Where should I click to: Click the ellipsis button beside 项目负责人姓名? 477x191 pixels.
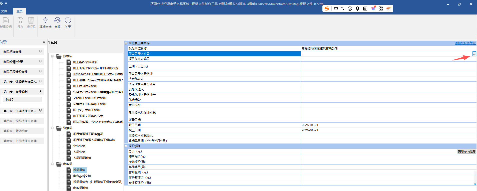(474, 54)
